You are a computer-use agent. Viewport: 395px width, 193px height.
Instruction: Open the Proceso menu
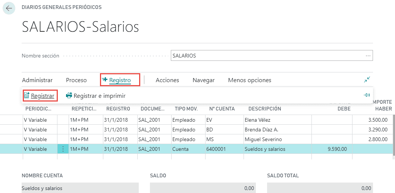pos(76,80)
